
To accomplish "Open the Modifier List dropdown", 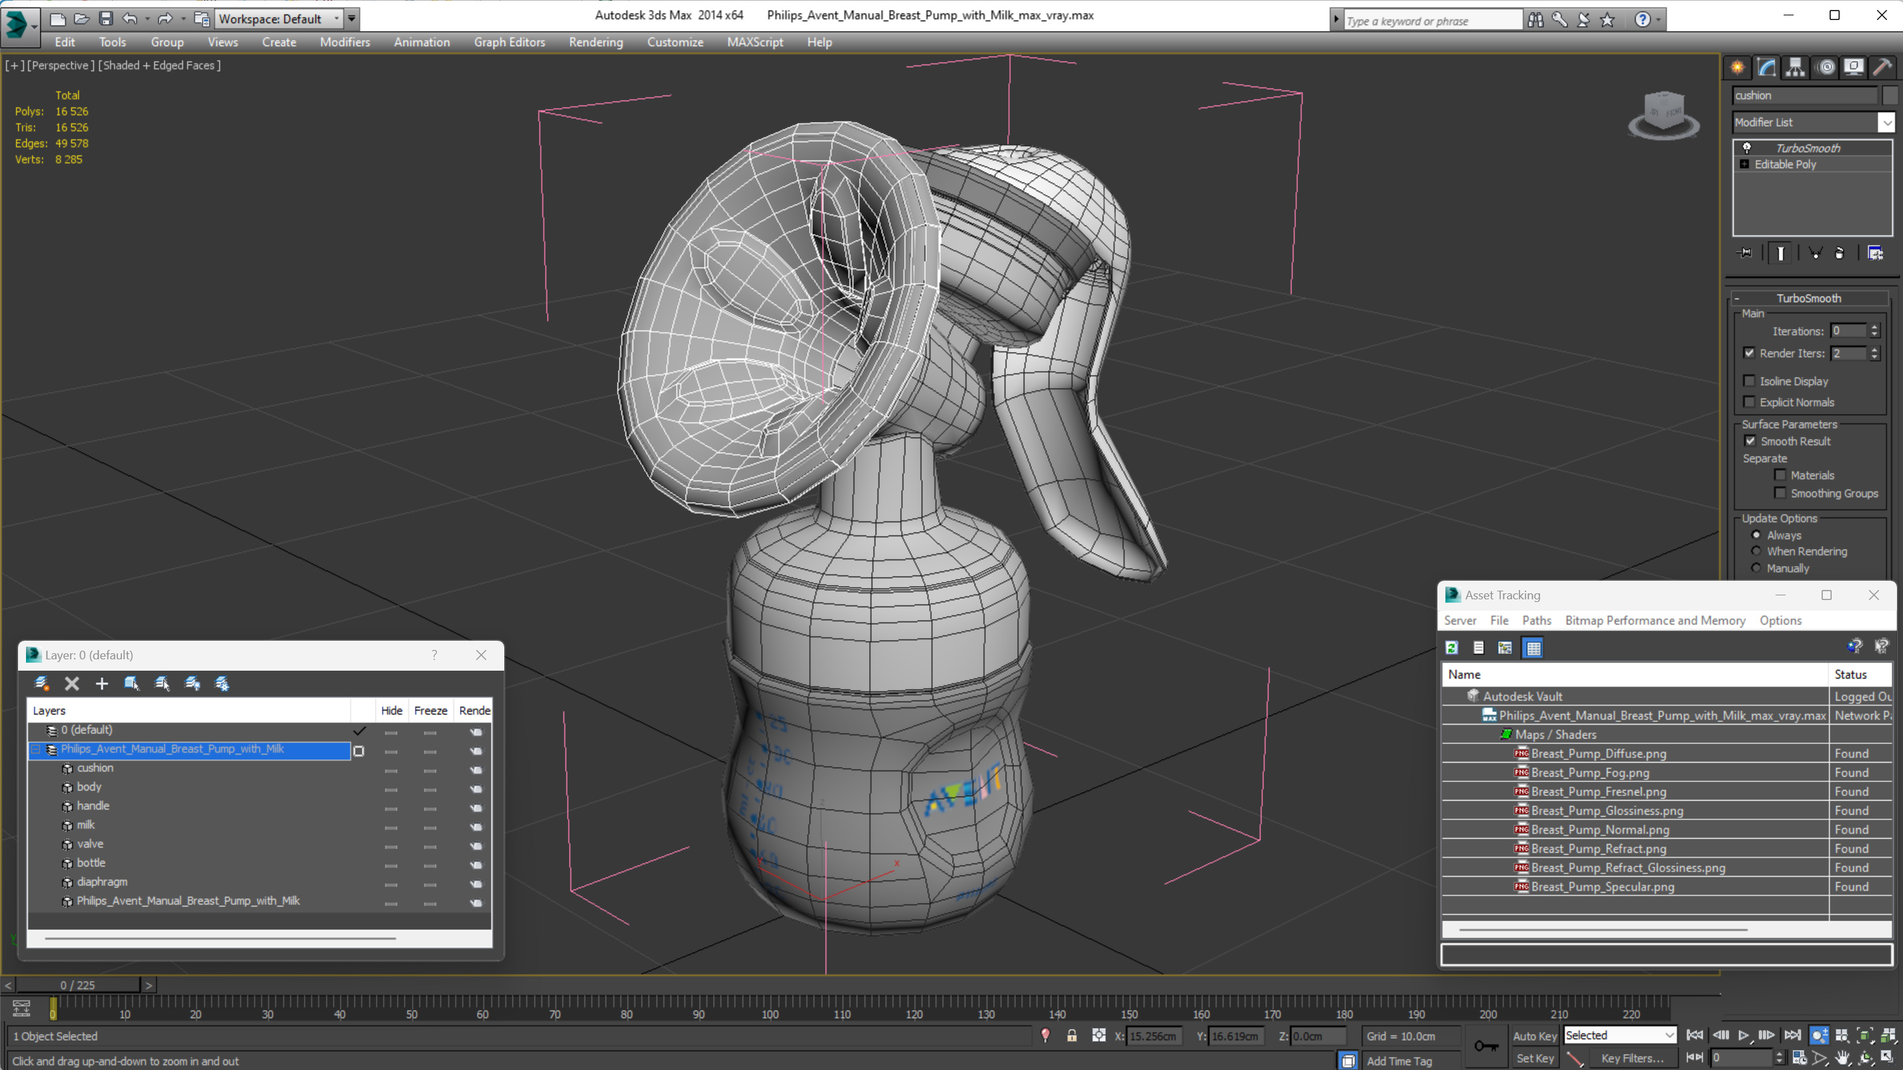I will 1886,123.
